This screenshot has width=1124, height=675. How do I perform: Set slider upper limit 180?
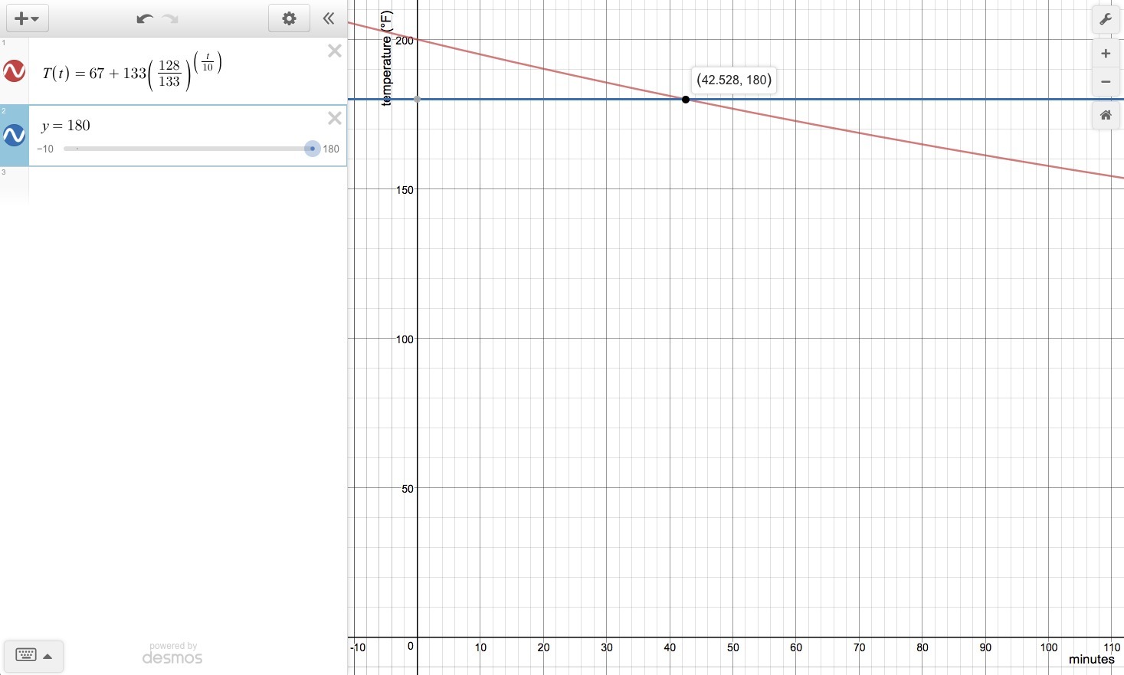[x=331, y=149]
